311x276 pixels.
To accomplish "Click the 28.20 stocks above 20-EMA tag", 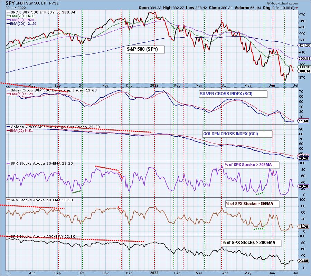I will tap(303, 186).
